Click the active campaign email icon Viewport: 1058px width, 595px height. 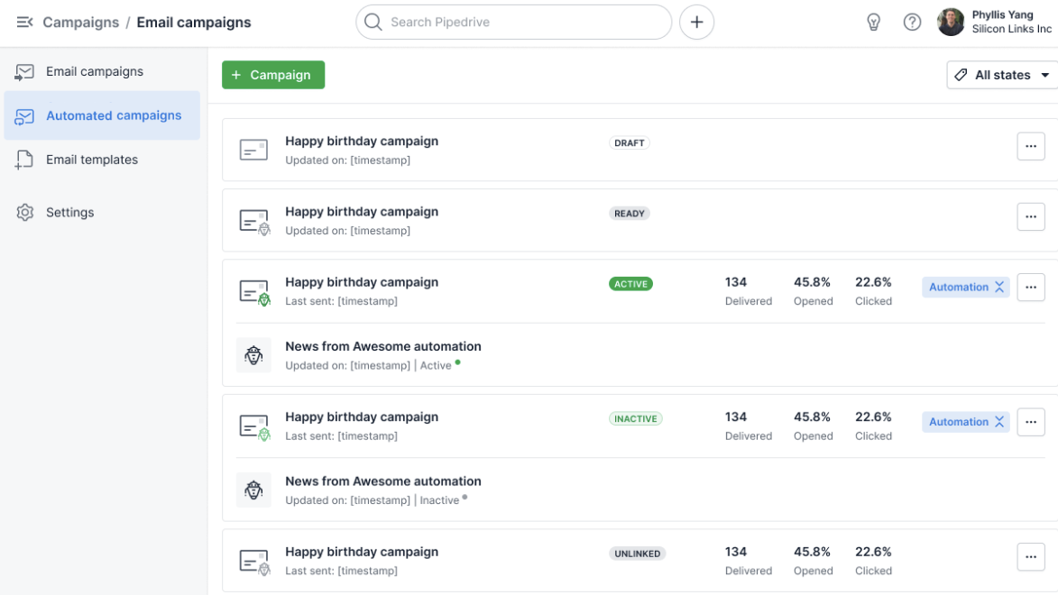tap(254, 292)
